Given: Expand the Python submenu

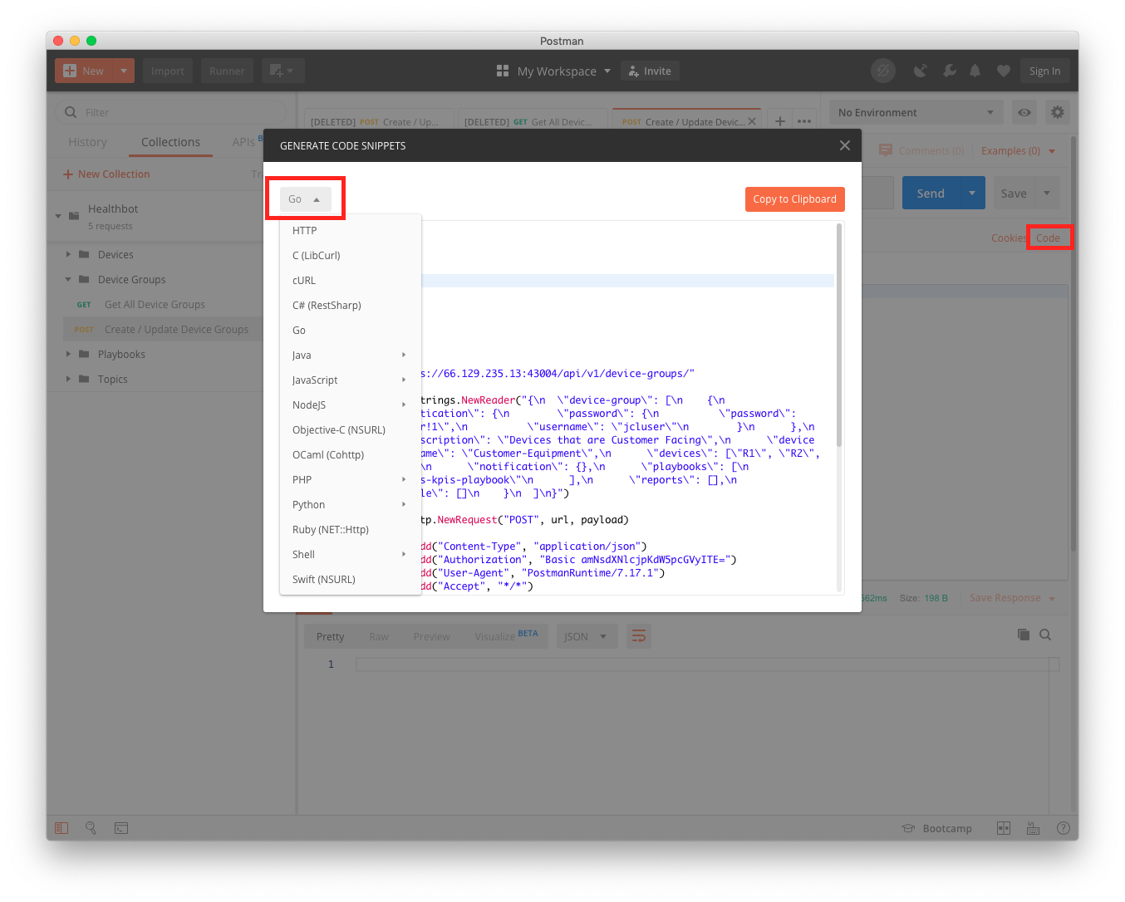Looking at the screenshot, I should pos(351,505).
